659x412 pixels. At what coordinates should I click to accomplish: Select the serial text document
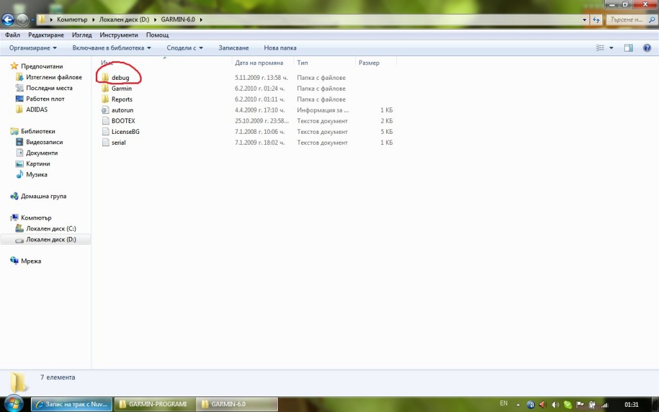click(x=118, y=143)
